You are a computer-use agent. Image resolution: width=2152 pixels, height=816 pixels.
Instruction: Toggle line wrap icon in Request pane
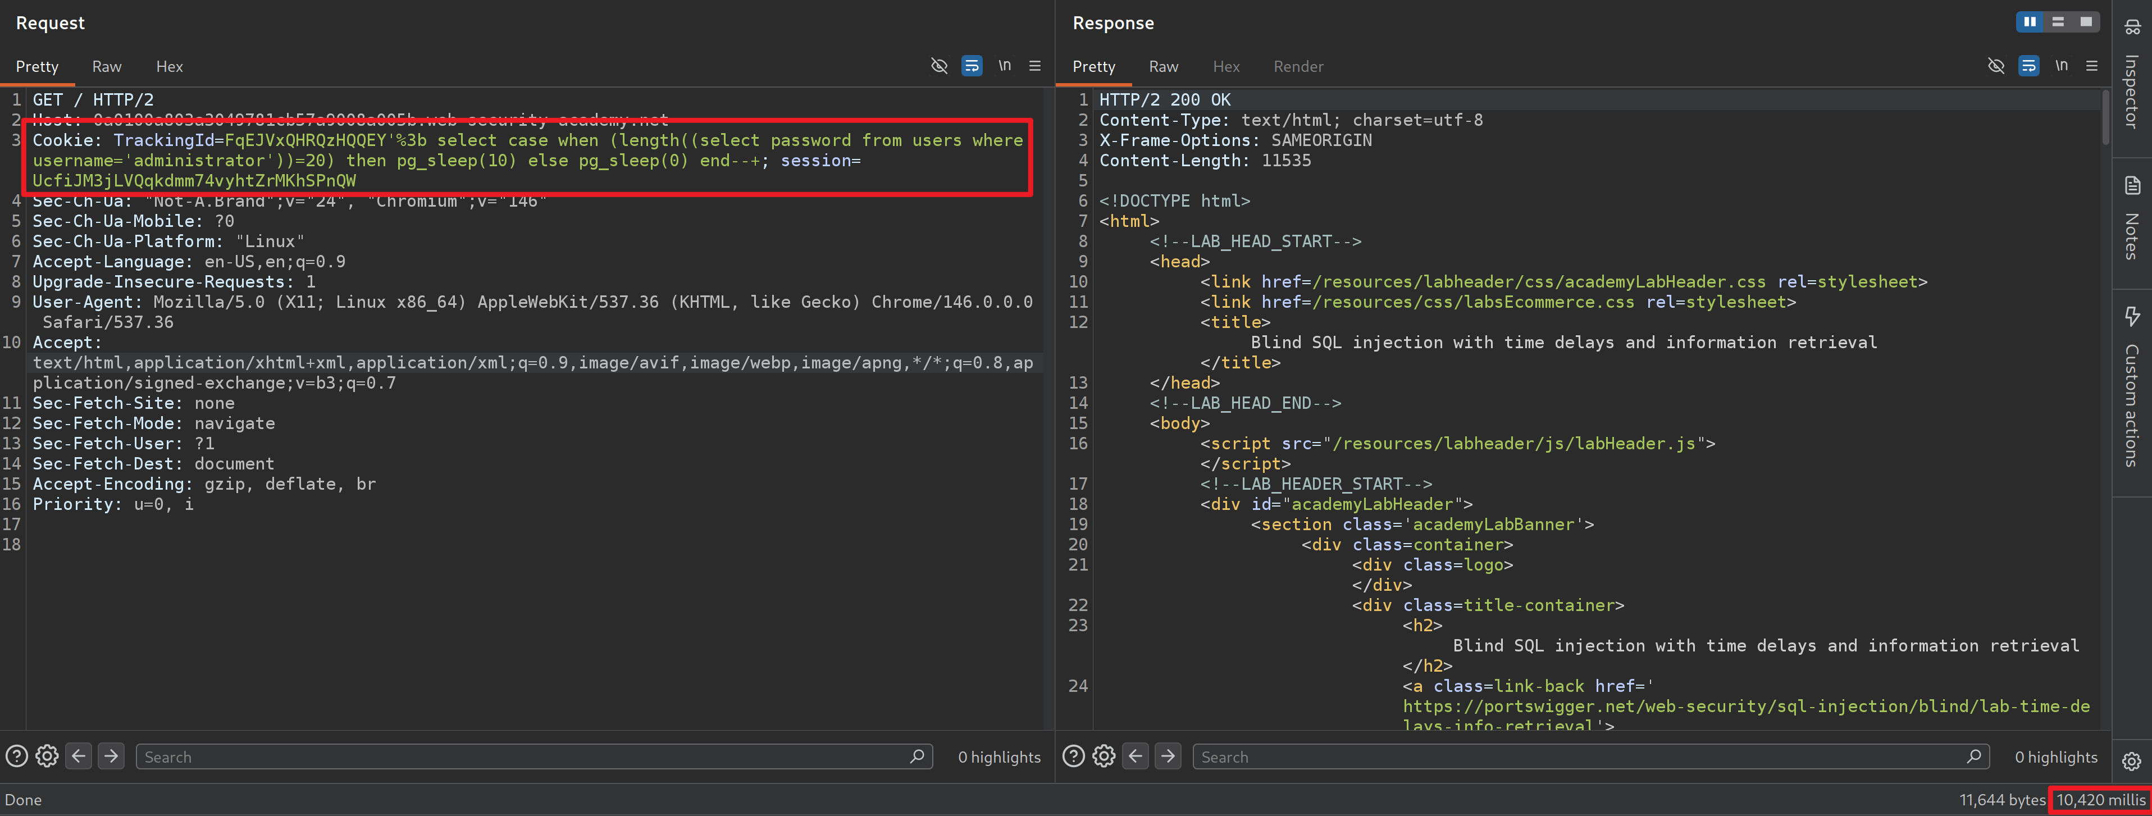click(972, 66)
